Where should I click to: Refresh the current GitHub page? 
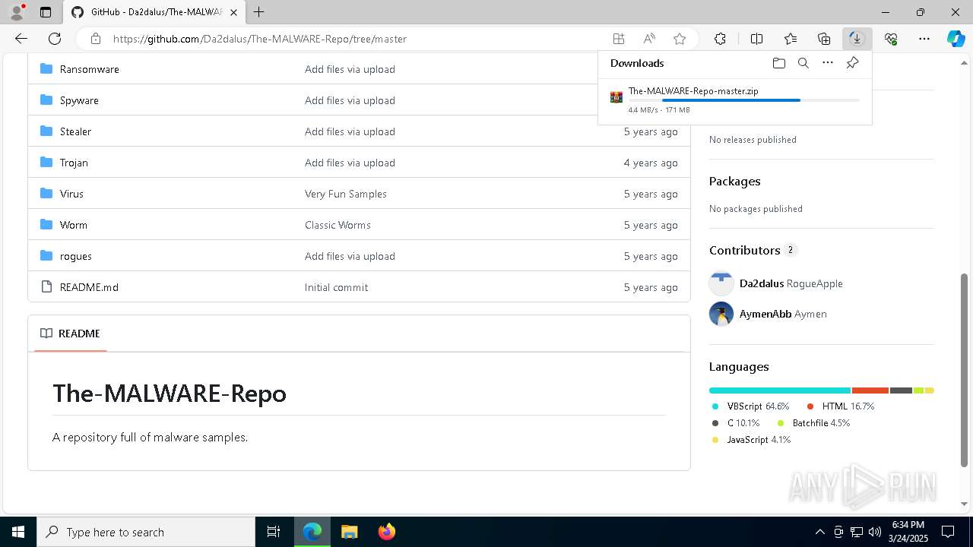tap(55, 39)
